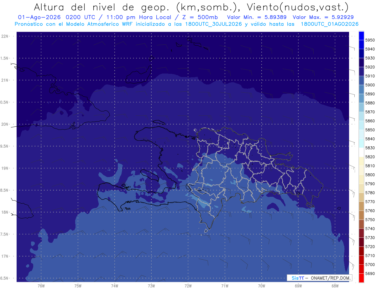Click the 18N latitude axis label
Viewport: 376px width, 290px height.
pos(5,212)
